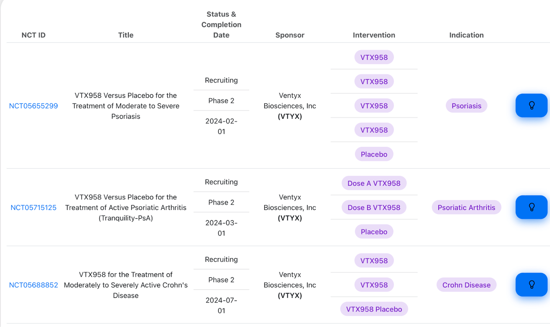The image size is (550, 327).
Task: Open the NCT05655299 trial link
Action: [34, 106]
